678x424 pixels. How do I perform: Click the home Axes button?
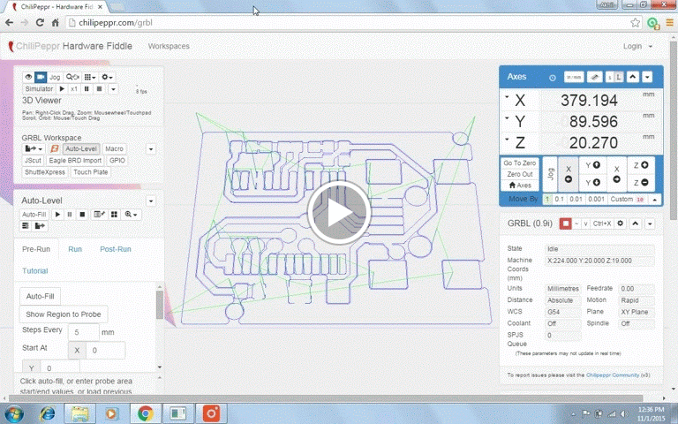(520, 185)
